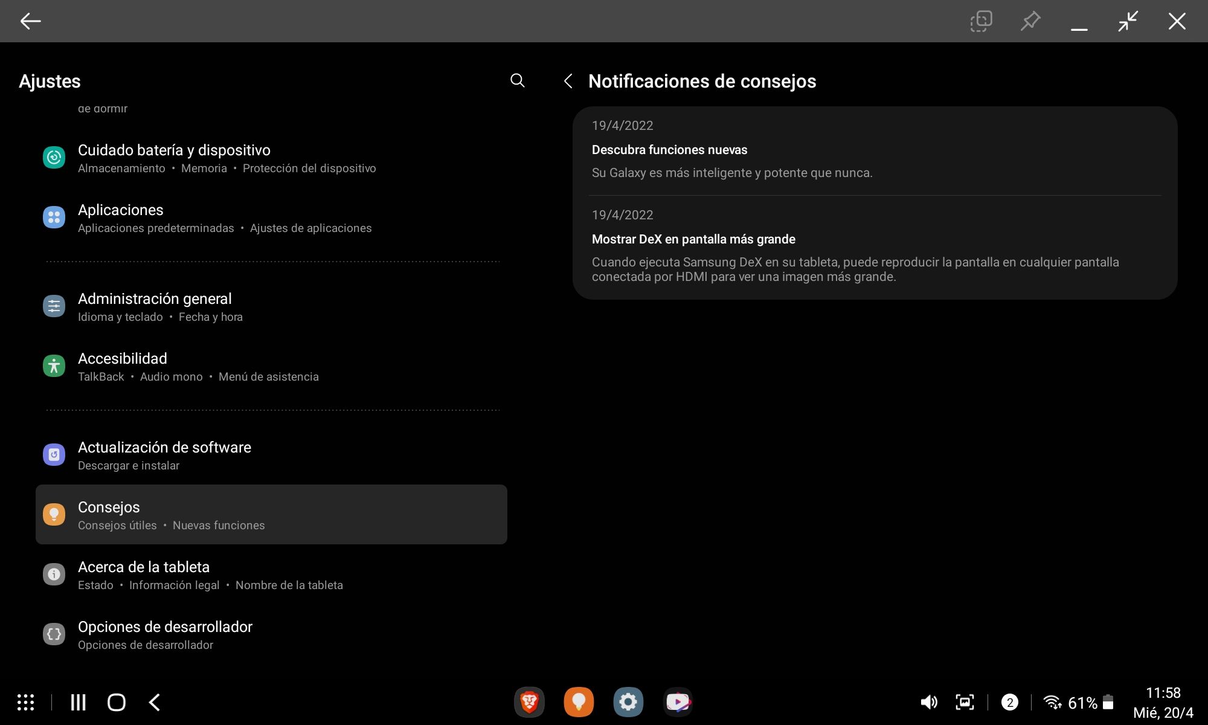Show recent apps in navigation bar
Screen dimensions: 1208x725
tap(78, 702)
